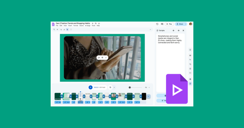Viewport: 244px width, 128px height.
Task: Click audio chip under the first scene
Action: (x=57, y=102)
